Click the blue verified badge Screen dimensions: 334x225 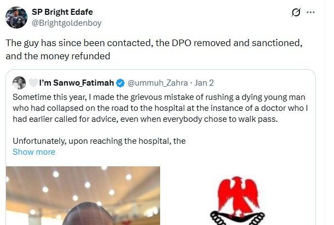tap(121, 83)
